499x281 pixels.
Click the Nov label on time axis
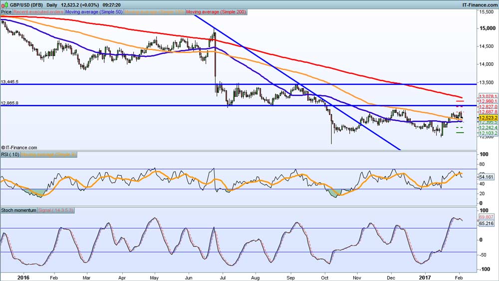pos(357,278)
